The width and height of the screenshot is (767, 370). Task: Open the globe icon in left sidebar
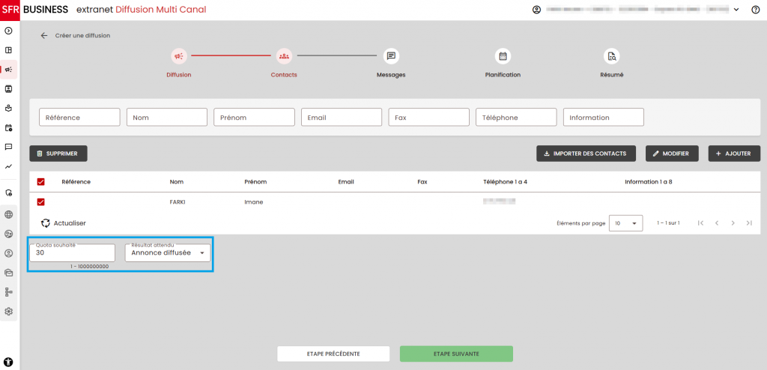9,214
